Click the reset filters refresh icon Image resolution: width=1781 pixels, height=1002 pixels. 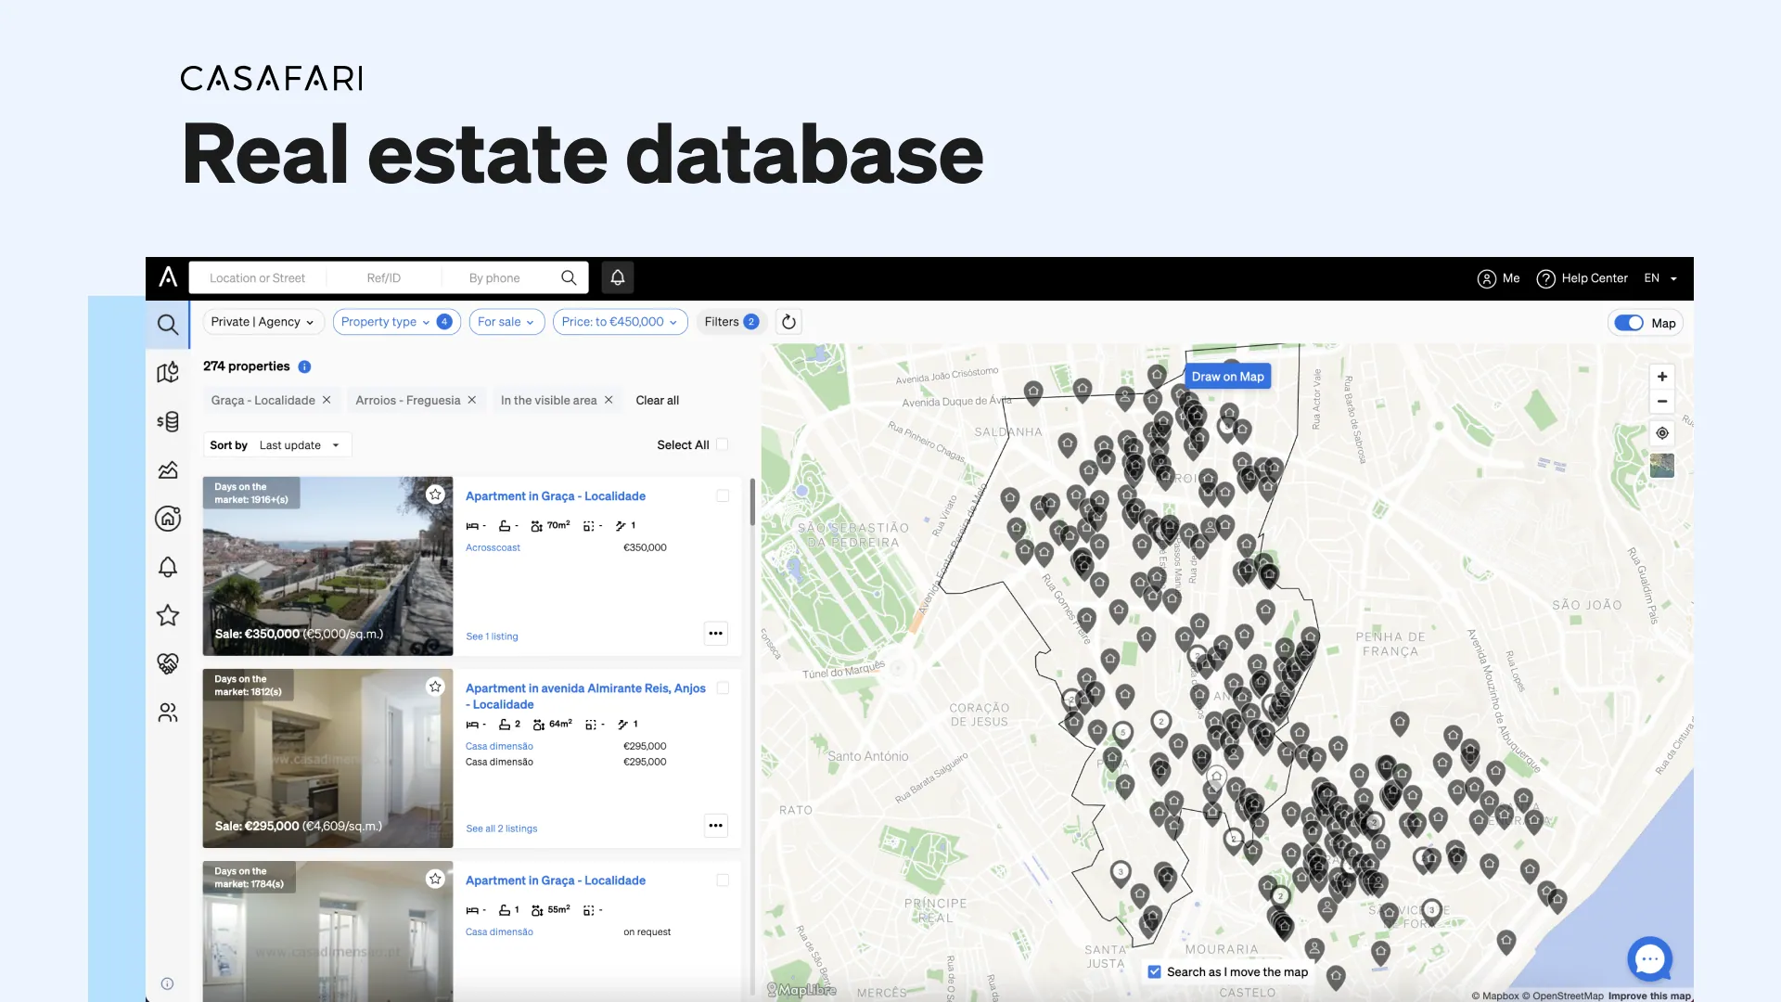click(788, 322)
